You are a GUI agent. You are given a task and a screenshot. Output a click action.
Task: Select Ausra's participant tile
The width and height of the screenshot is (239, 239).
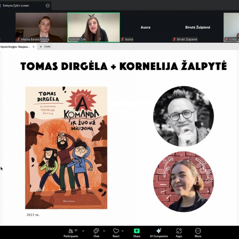click(x=145, y=27)
